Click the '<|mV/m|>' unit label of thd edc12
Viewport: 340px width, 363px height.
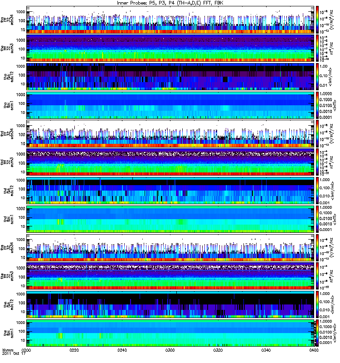tap(333, 191)
